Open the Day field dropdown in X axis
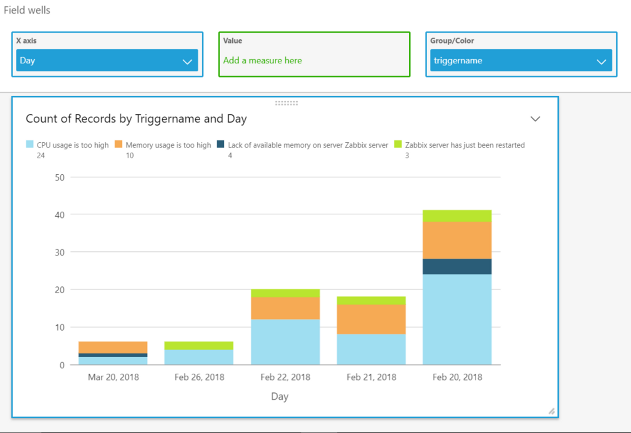 click(x=187, y=61)
